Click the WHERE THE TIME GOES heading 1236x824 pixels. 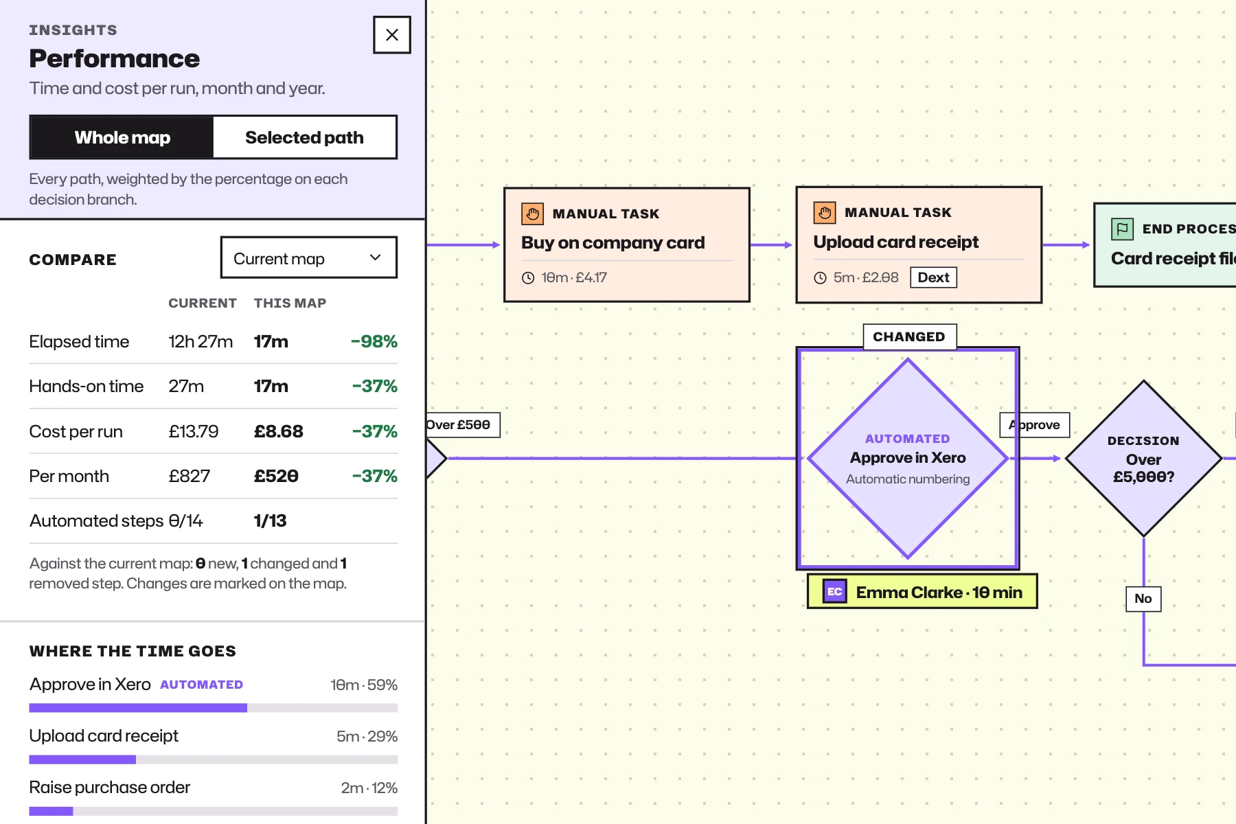click(133, 651)
